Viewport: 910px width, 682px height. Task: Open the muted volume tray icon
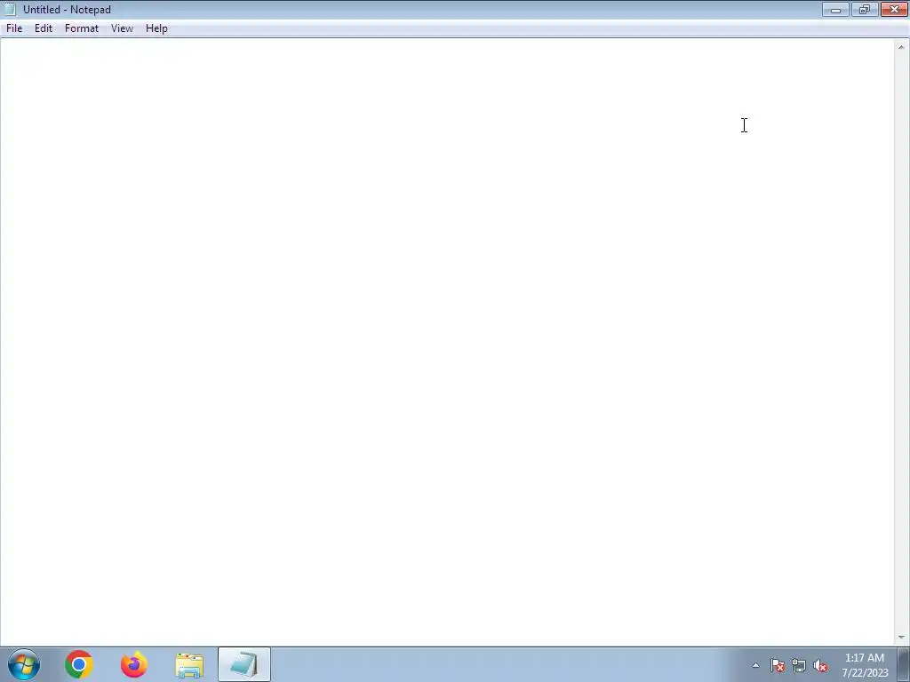pyautogui.click(x=820, y=666)
